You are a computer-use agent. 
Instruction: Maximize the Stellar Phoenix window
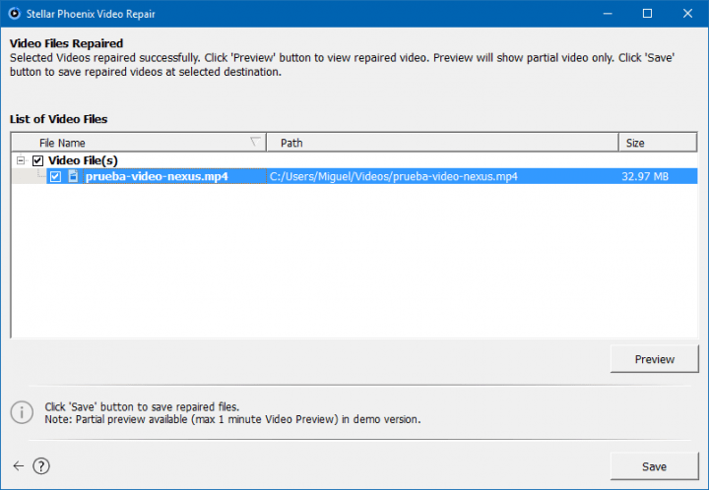[648, 14]
